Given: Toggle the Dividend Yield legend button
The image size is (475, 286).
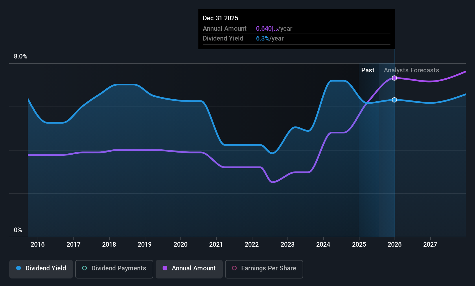Looking at the screenshot, I should tap(41, 269).
